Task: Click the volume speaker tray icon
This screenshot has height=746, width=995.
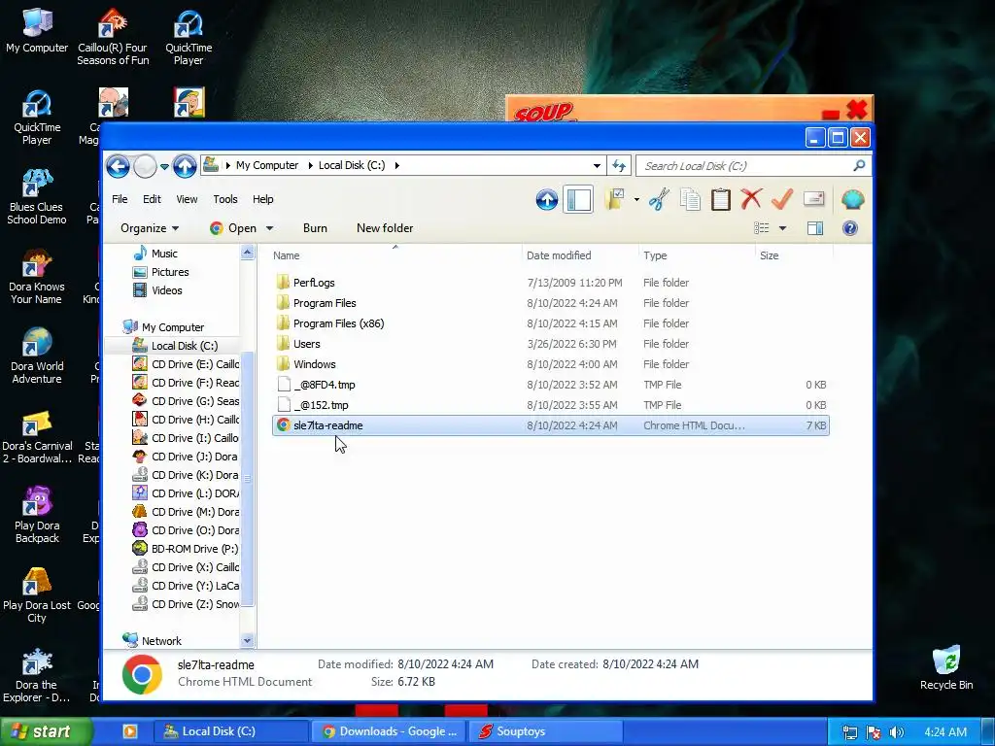Action: [x=896, y=732]
